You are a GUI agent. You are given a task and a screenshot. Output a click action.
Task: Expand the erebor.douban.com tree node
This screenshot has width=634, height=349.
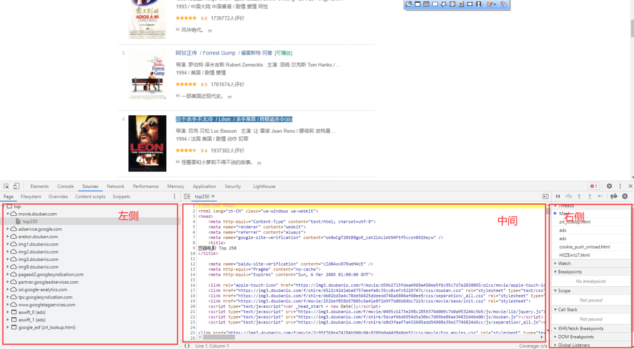tap(8, 237)
